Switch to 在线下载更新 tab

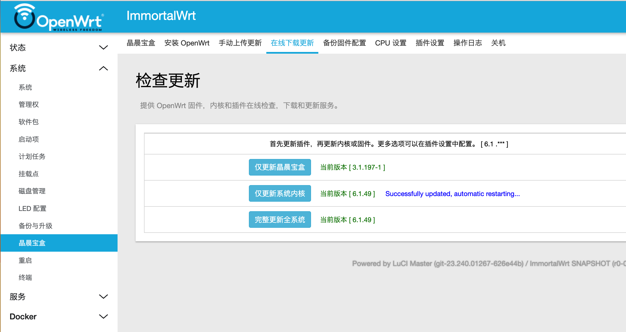[292, 43]
